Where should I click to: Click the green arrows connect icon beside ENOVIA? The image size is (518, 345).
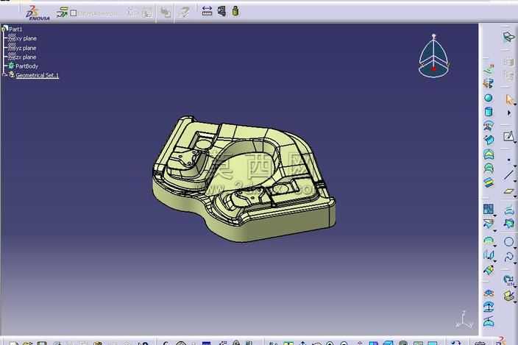tap(62, 13)
